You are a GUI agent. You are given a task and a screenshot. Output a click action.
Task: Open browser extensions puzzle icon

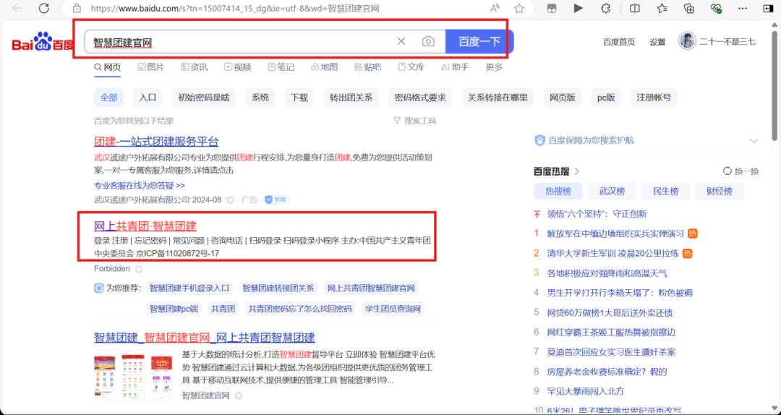tap(606, 9)
